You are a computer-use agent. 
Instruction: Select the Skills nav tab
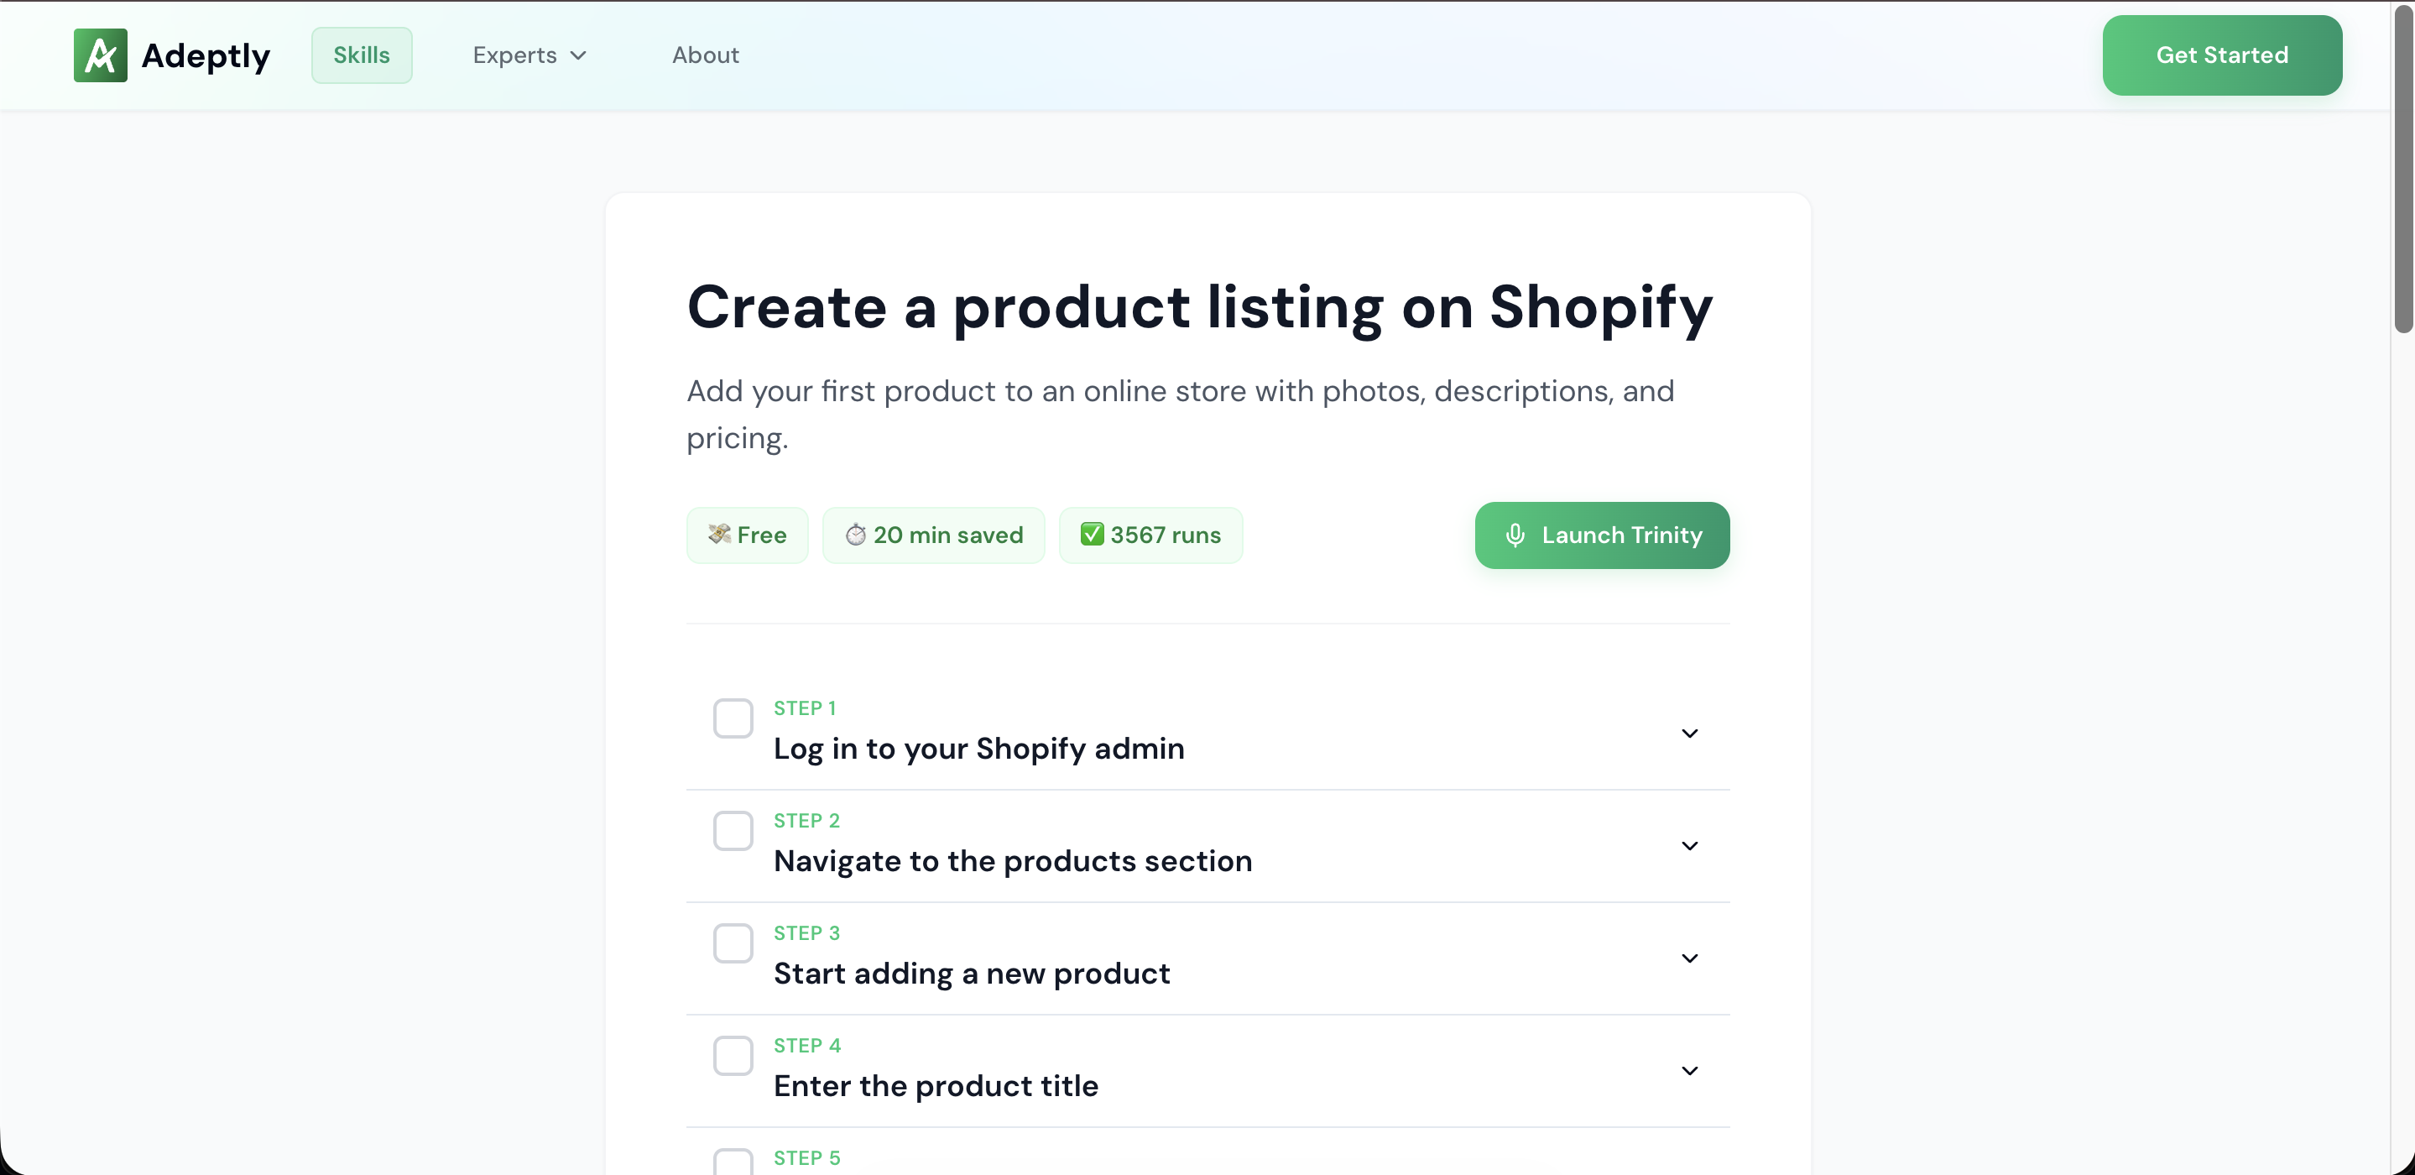361,55
